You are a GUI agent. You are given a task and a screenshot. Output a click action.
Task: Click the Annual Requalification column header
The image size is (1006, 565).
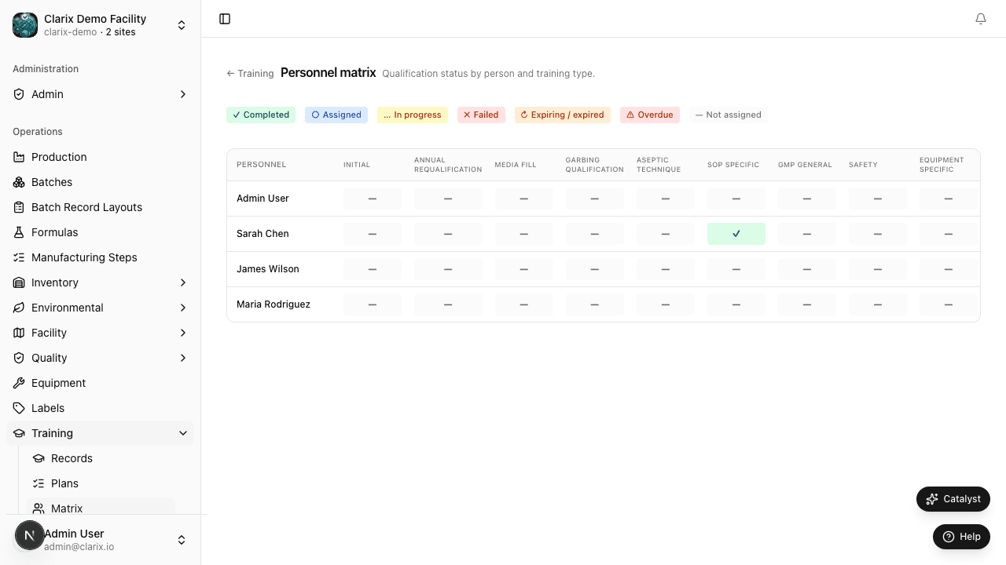coord(448,165)
